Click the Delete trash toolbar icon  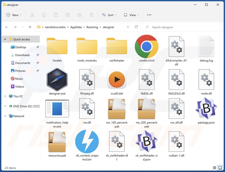coord(91,15)
